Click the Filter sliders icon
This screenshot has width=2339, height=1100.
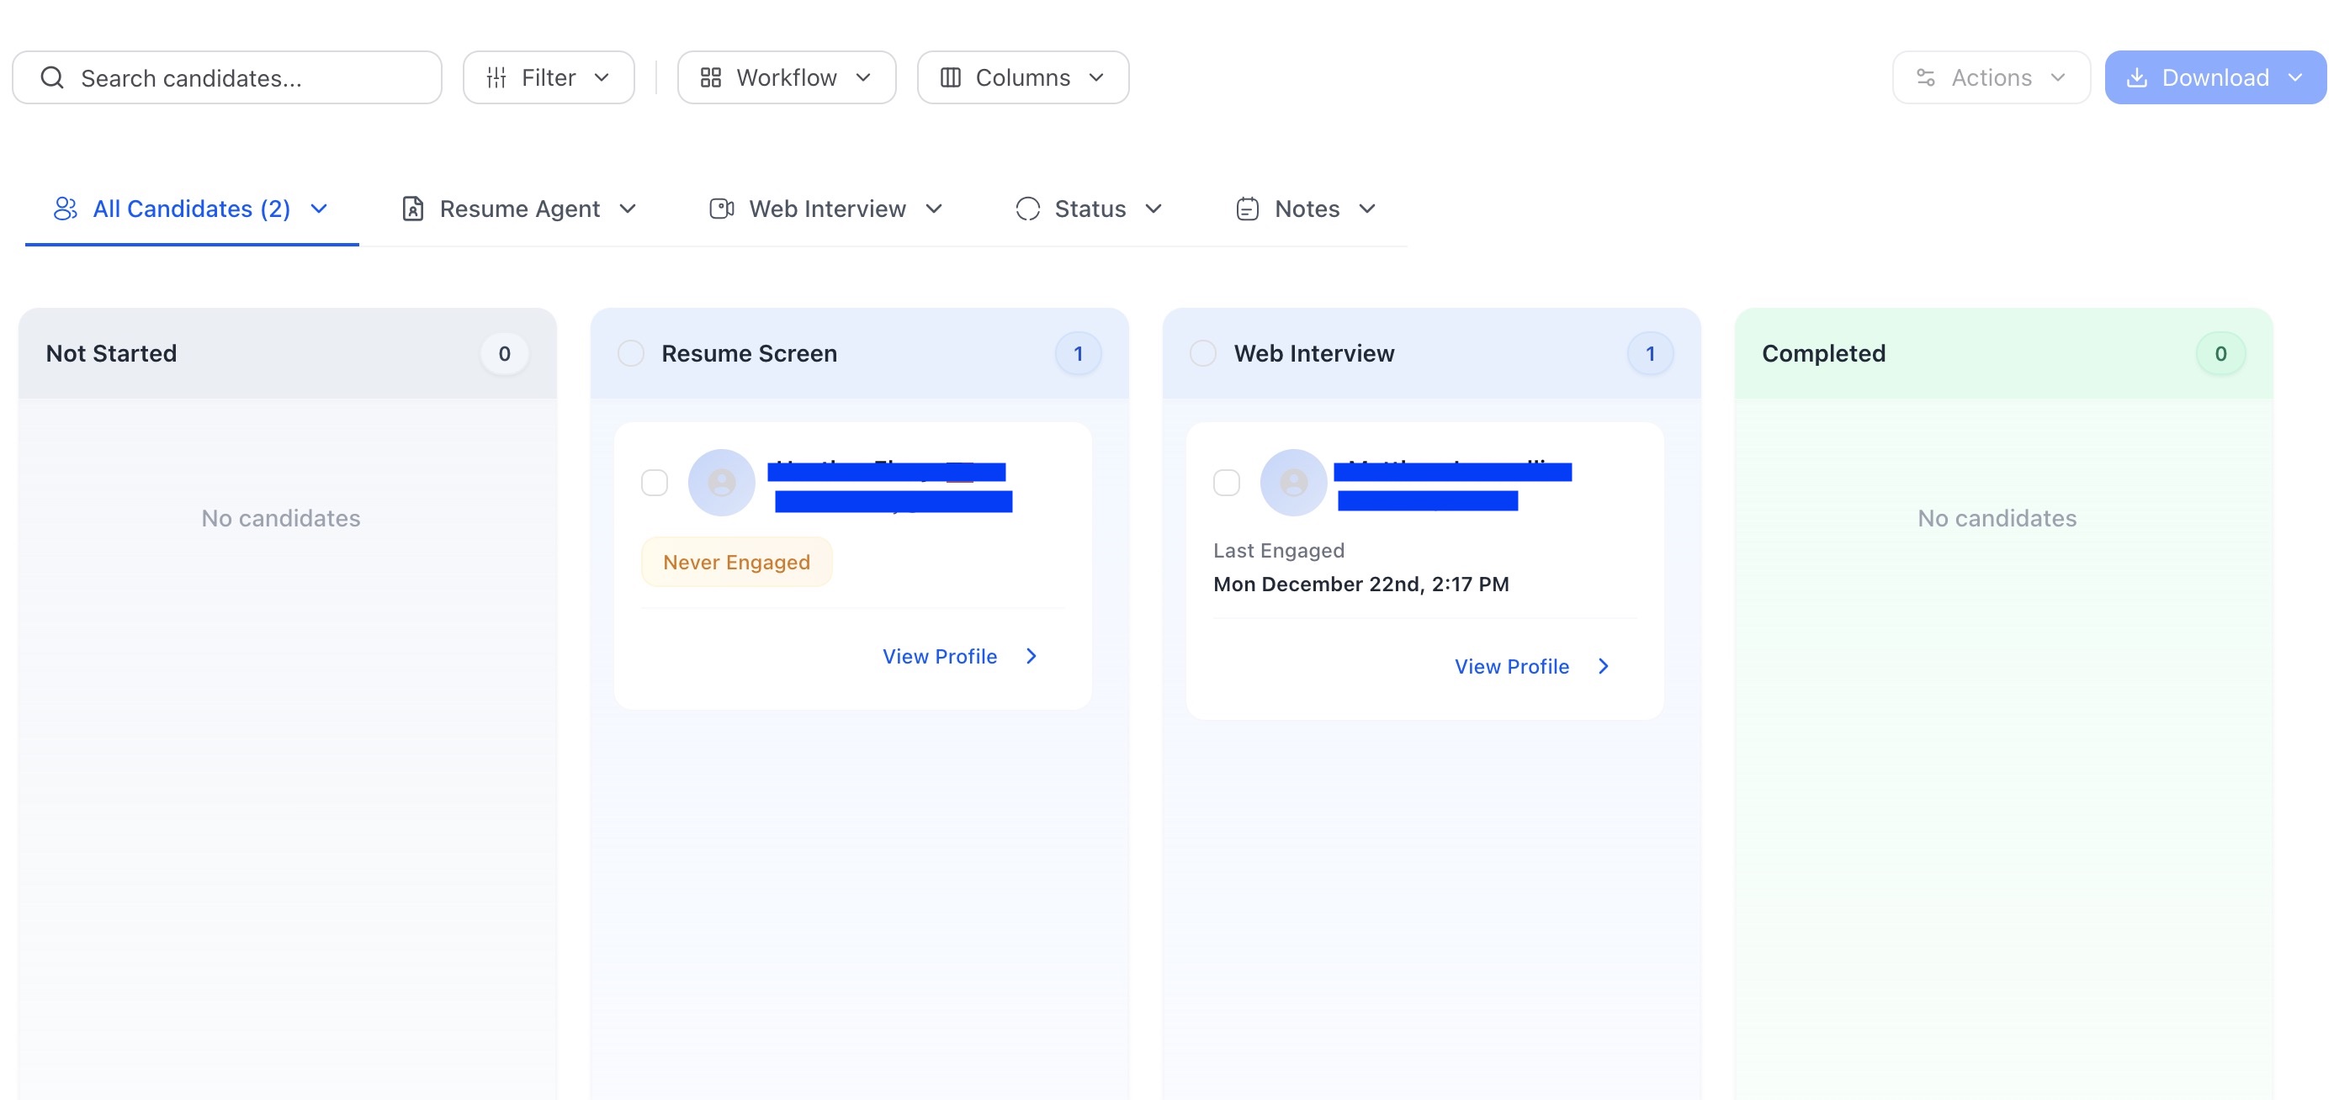(496, 78)
